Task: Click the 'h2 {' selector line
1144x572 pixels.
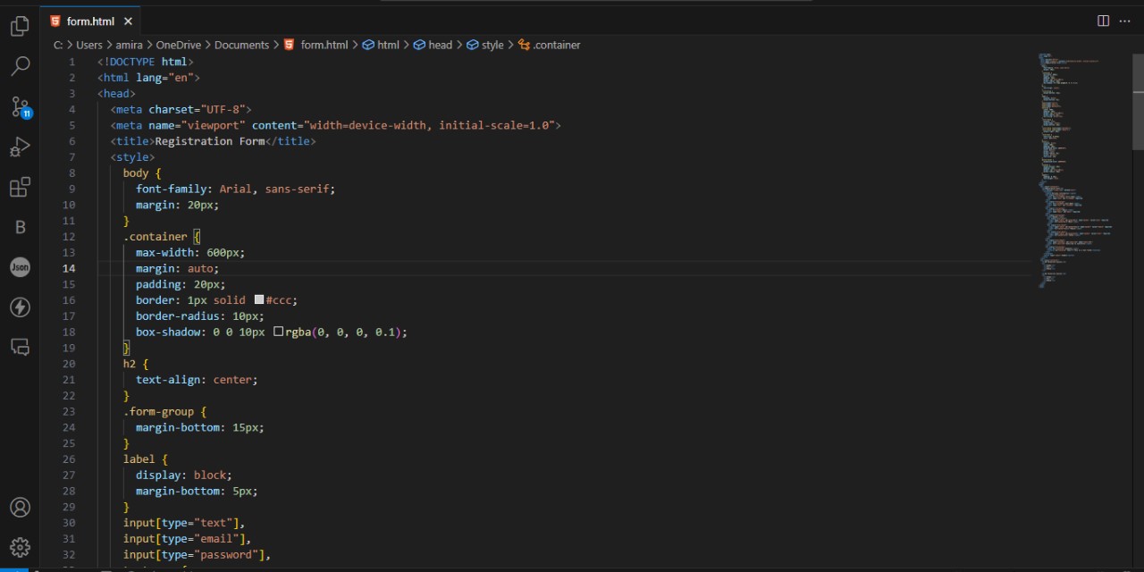Action: point(136,364)
